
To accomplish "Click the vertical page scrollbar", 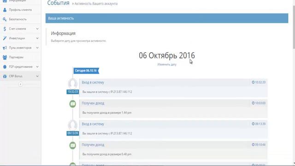I will point(294,27).
